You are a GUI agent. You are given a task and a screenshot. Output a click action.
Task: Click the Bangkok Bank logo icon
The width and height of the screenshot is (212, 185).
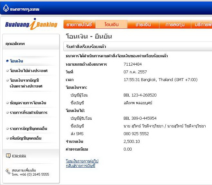[6, 8]
